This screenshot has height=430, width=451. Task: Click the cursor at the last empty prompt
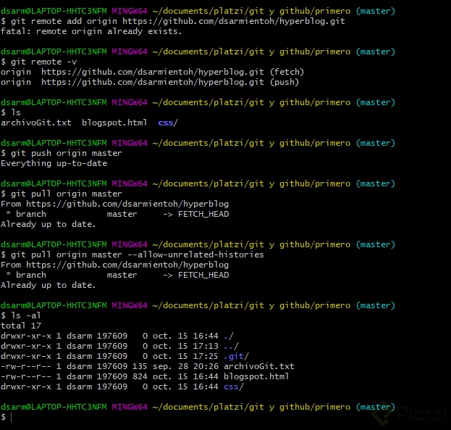click(11, 417)
